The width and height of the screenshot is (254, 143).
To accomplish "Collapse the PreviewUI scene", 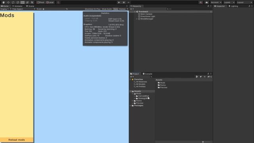I will [x=135, y=12].
